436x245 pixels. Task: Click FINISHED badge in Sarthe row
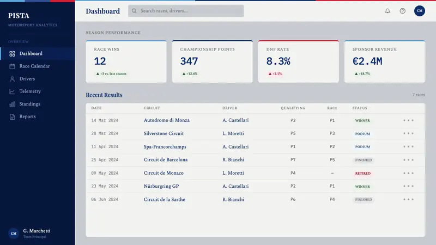click(364, 200)
